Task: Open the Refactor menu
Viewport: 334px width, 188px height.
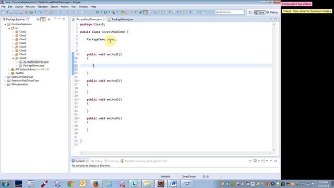Action: (30, 7)
